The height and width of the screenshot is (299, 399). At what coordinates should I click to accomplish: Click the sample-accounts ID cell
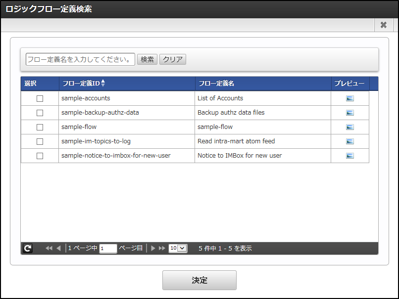(127, 98)
